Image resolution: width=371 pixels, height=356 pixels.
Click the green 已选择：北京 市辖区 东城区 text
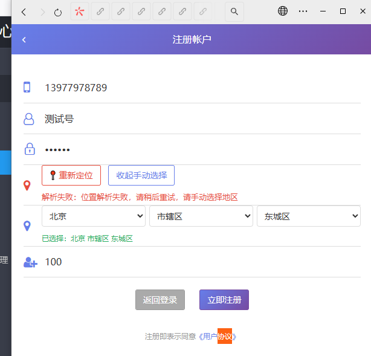(x=87, y=238)
